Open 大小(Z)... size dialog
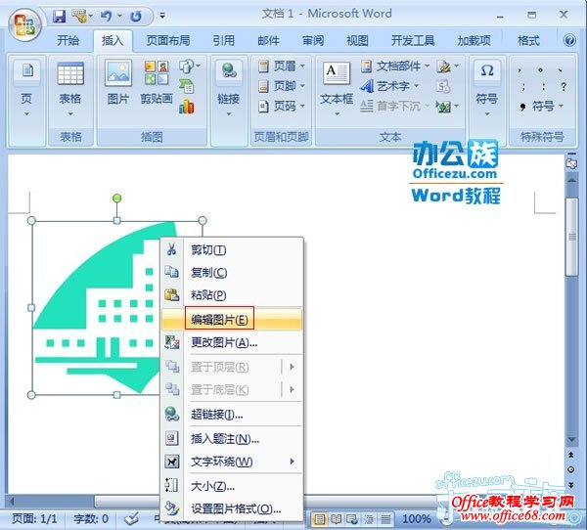The width and height of the screenshot is (587, 530). click(x=231, y=486)
